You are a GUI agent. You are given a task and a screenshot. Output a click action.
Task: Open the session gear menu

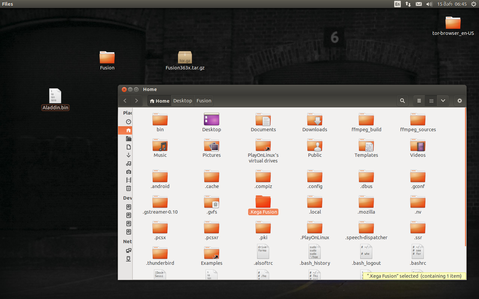[x=474, y=4]
